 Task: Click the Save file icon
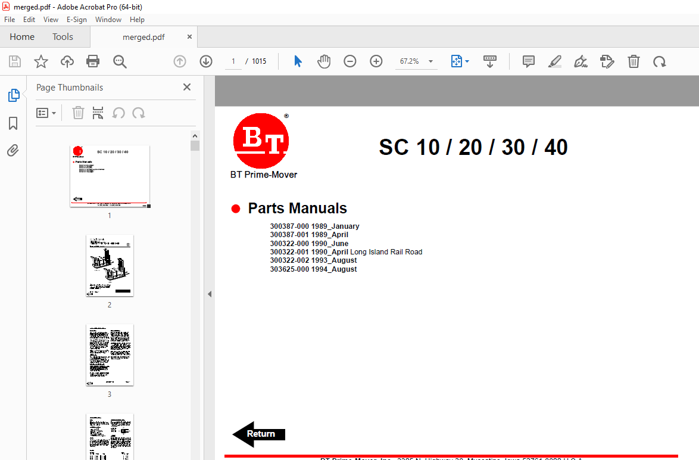coord(15,61)
